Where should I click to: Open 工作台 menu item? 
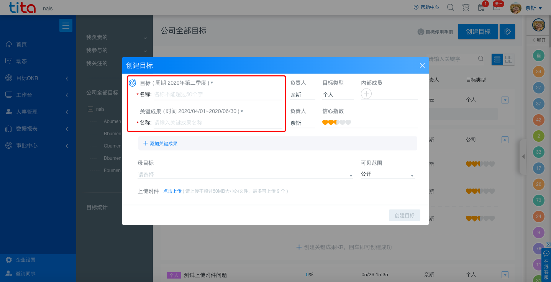(24, 95)
